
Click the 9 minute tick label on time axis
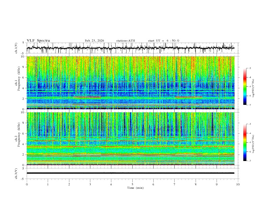217,184
